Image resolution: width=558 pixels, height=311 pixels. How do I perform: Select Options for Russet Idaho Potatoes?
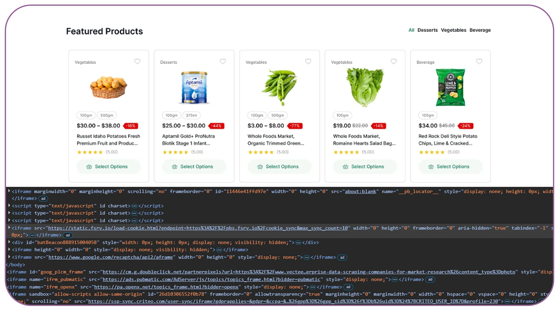[x=109, y=167]
